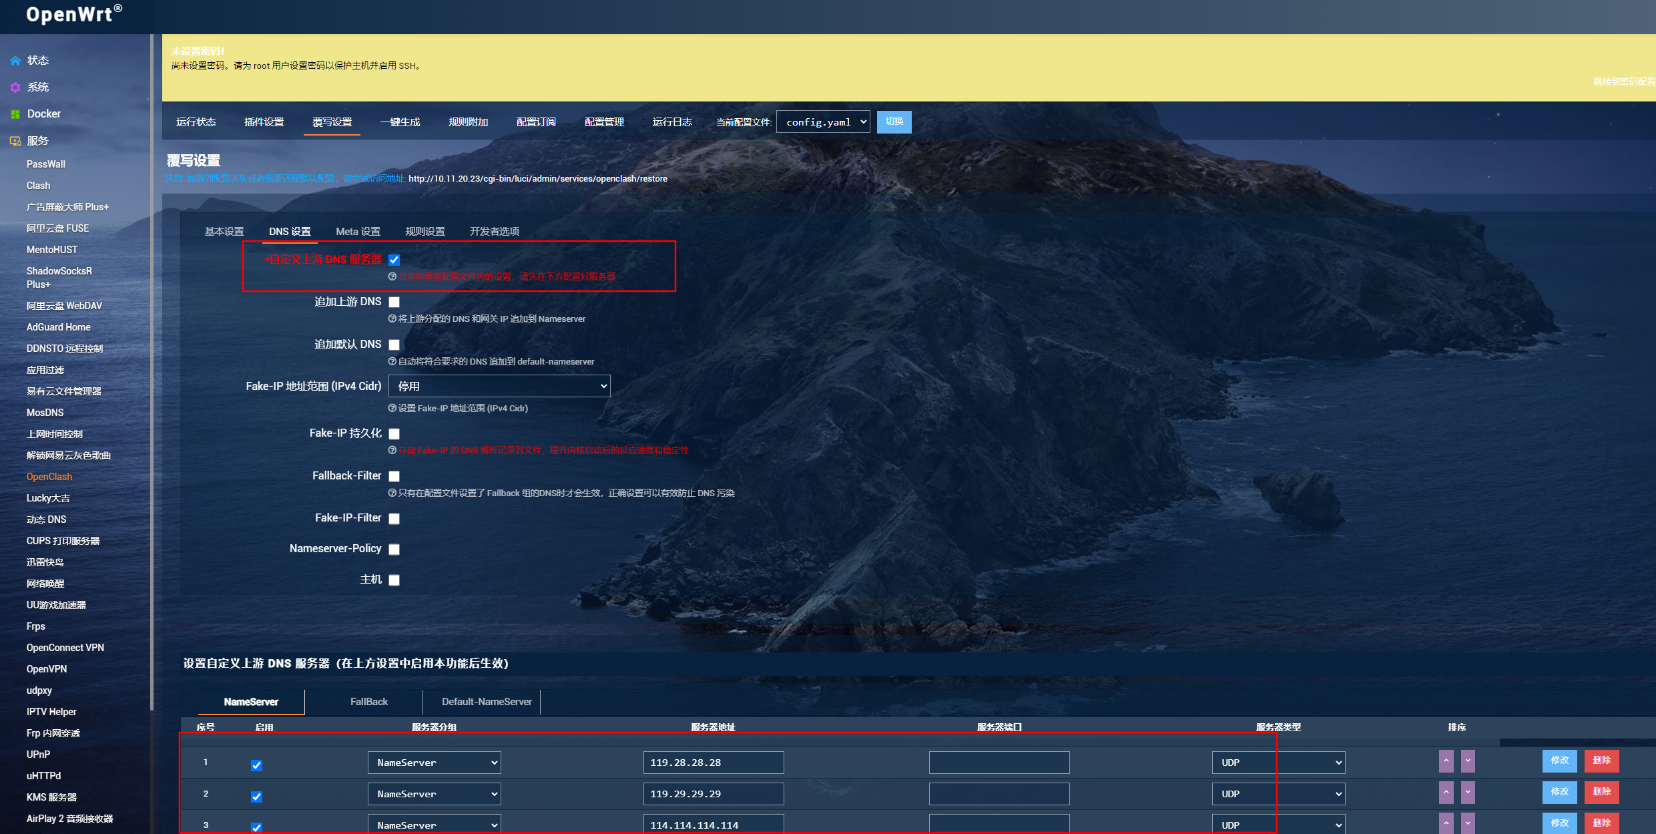1656x834 pixels.
Task: Click the Docker menu icon
Action: [15, 114]
